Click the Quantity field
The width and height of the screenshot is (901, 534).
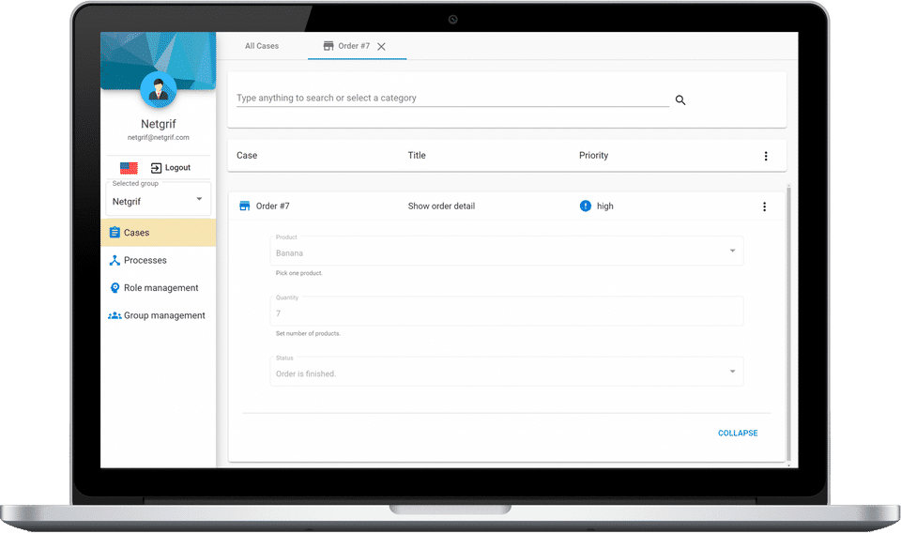click(507, 312)
